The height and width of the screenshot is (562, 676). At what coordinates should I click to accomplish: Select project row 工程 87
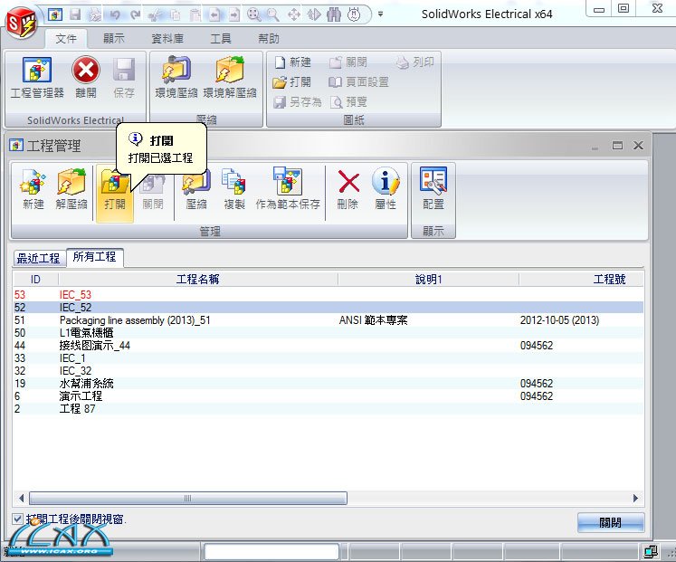pyautogui.click(x=328, y=408)
